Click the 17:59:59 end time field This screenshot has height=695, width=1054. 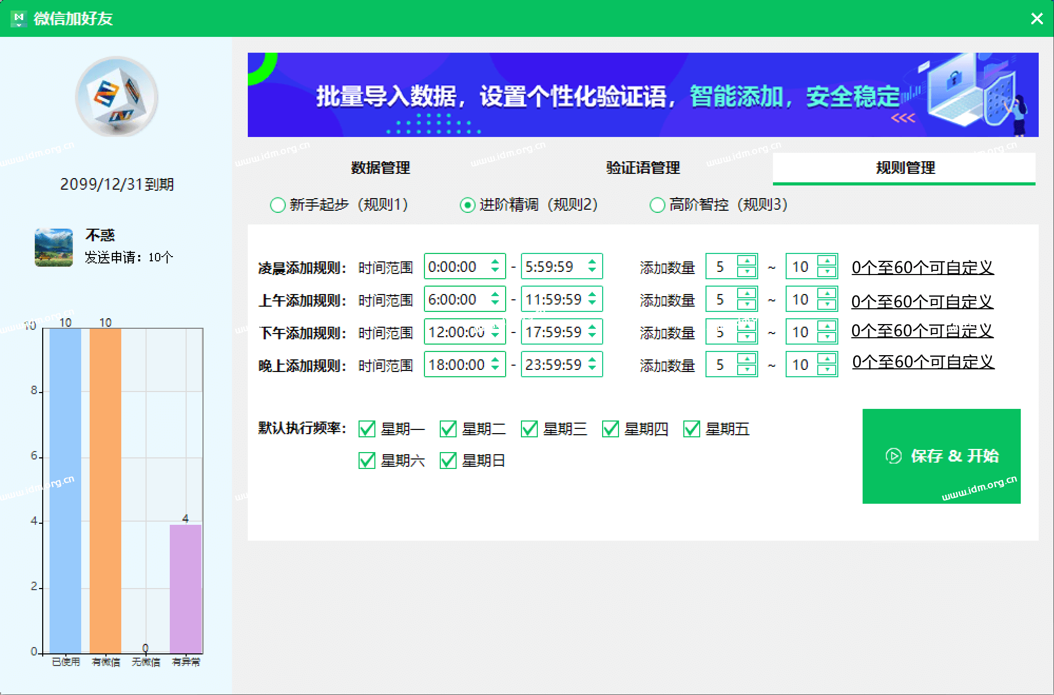pyautogui.click(x=562, y=332)
